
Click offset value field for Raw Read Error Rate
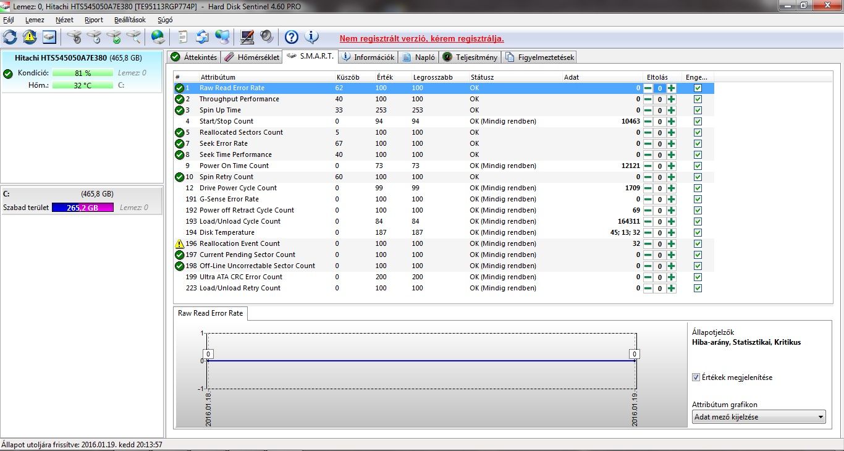(659, 88)
